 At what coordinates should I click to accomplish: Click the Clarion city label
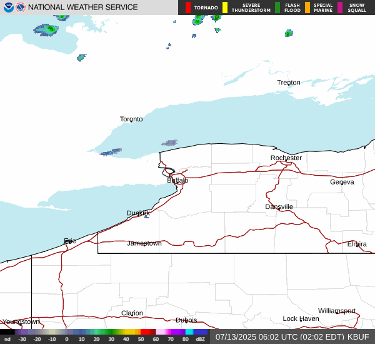[x=132, y=313]
